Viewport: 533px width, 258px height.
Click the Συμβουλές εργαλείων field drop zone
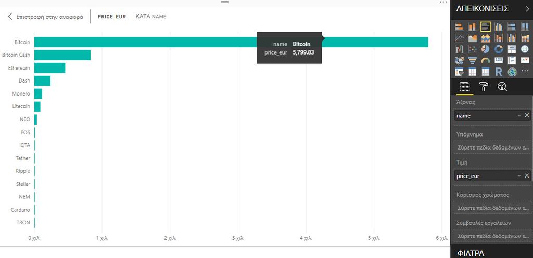pyautogui.click(x=493, y=236)
